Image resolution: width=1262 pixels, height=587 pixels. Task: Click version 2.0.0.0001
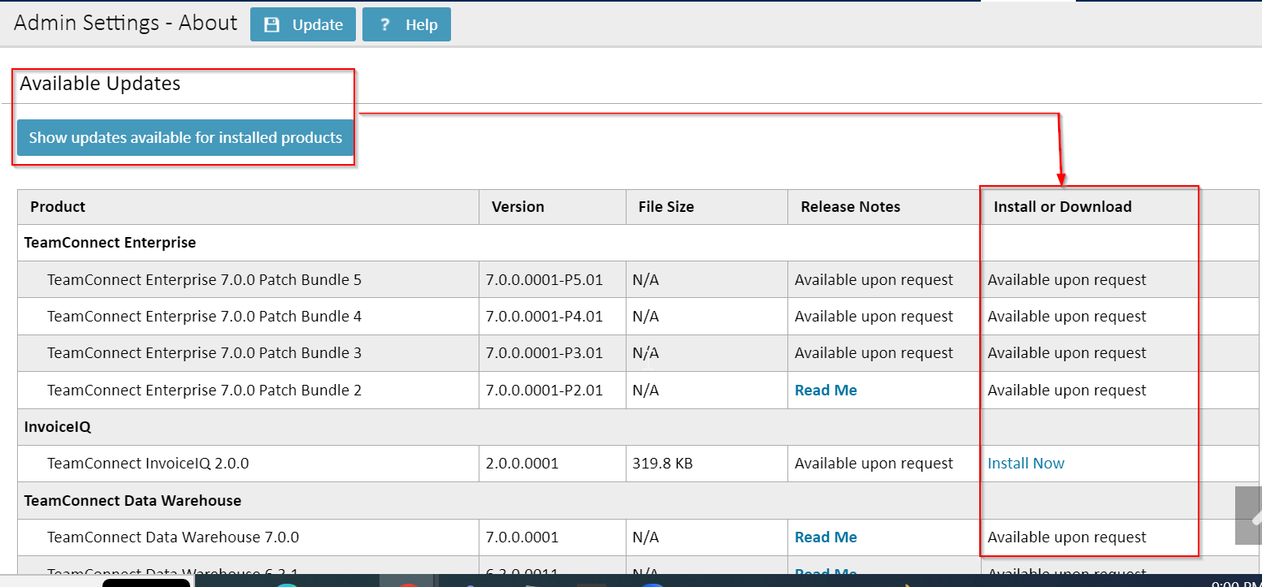point(522,464)
